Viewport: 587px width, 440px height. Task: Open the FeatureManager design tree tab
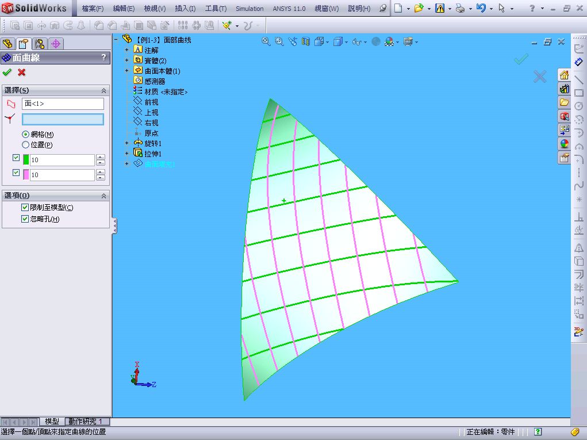pyautogui.click(x=8, y=44)
